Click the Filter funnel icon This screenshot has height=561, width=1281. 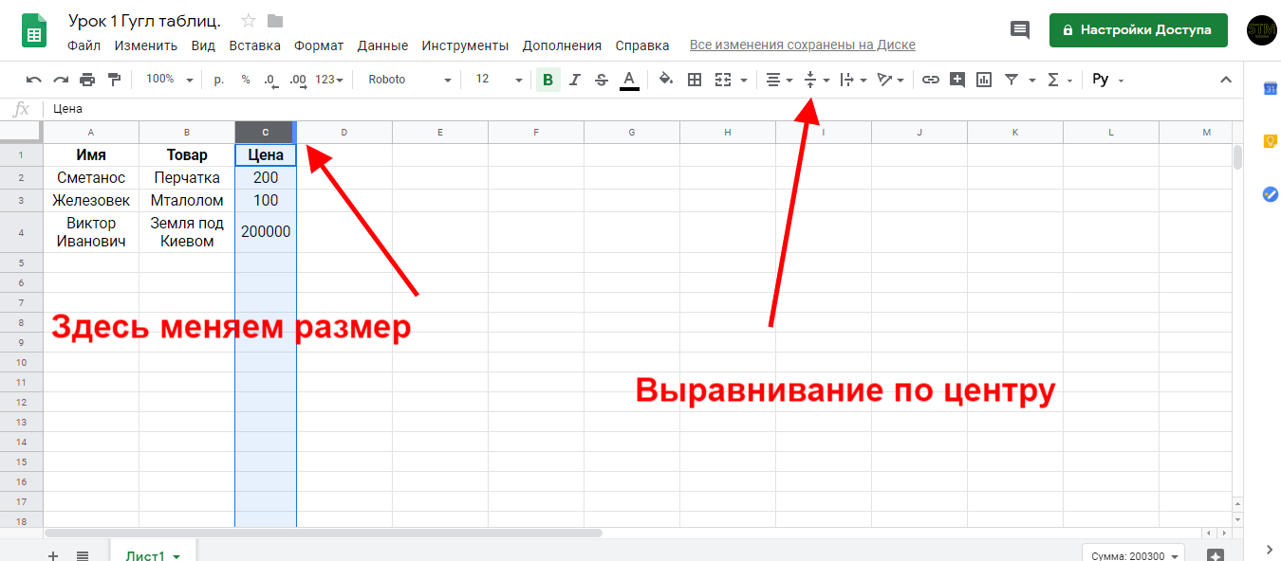[x=1012, y=80]
